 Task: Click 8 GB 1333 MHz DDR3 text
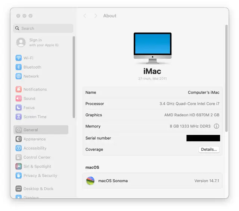(190, 126)
